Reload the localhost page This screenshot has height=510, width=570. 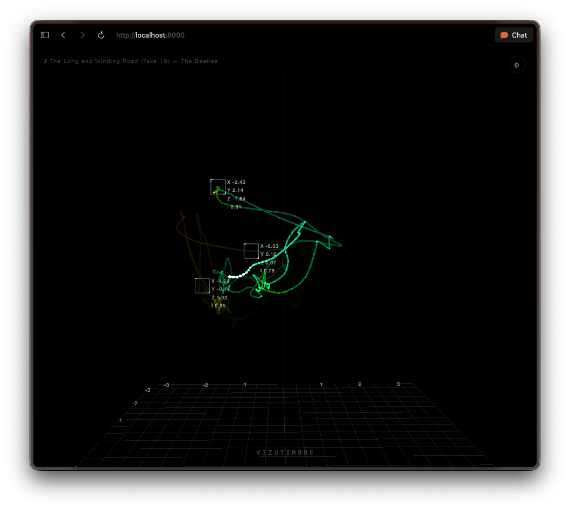[101, 35]
